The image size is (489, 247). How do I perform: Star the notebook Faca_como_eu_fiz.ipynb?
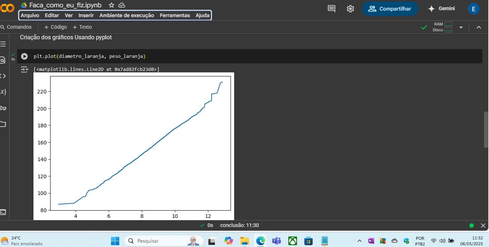[112, 5]
